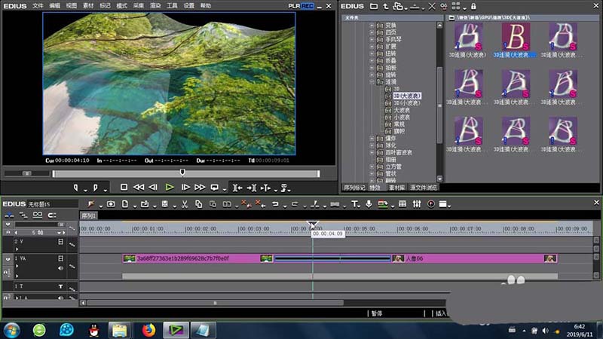603x339 pixels.
Task: Click the Rewind button in the player
Action: (139, 187)
